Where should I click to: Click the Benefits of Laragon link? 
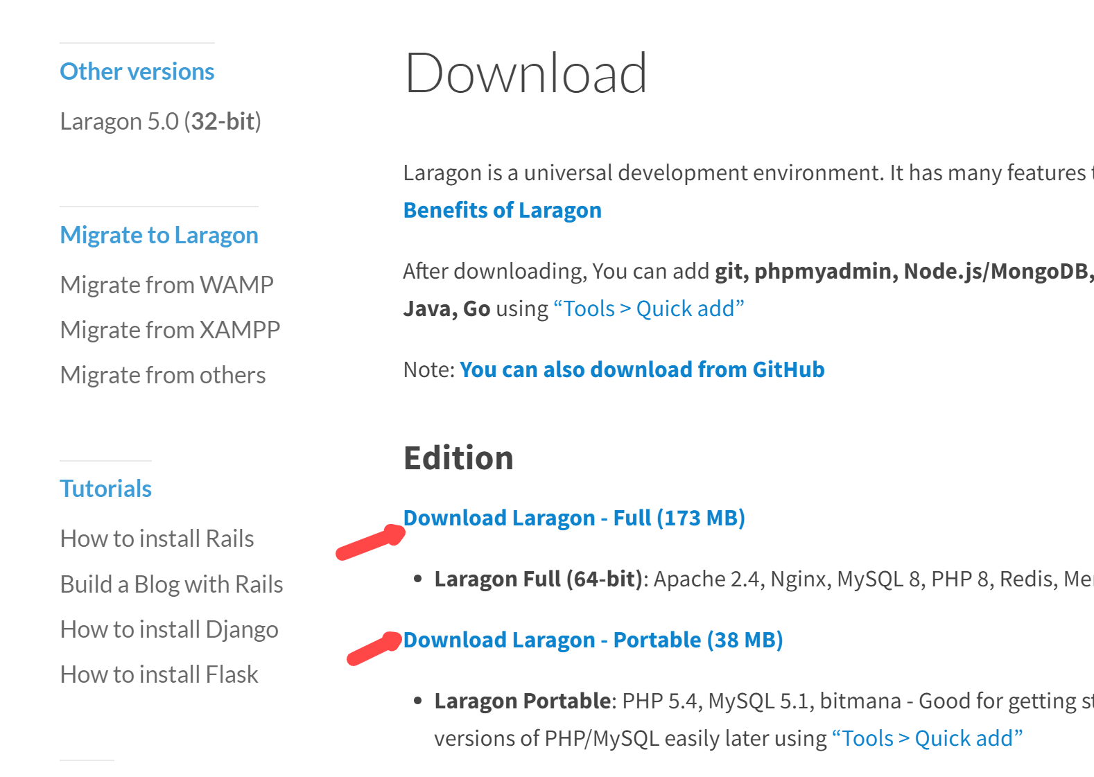click(x=502, y=210)
